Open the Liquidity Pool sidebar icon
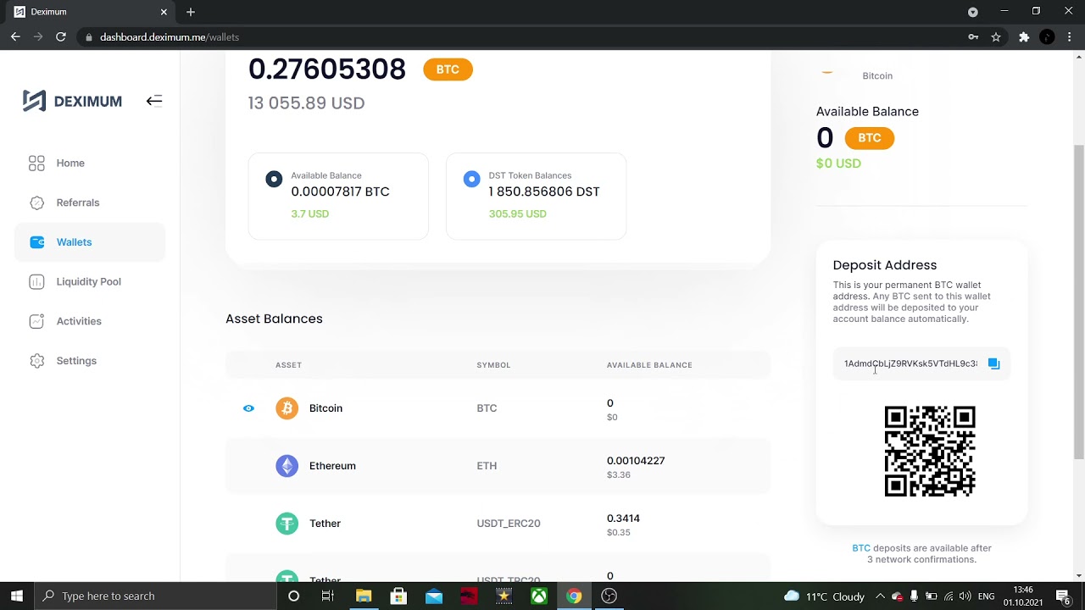The image size is (1085, 610). [36, 281]
